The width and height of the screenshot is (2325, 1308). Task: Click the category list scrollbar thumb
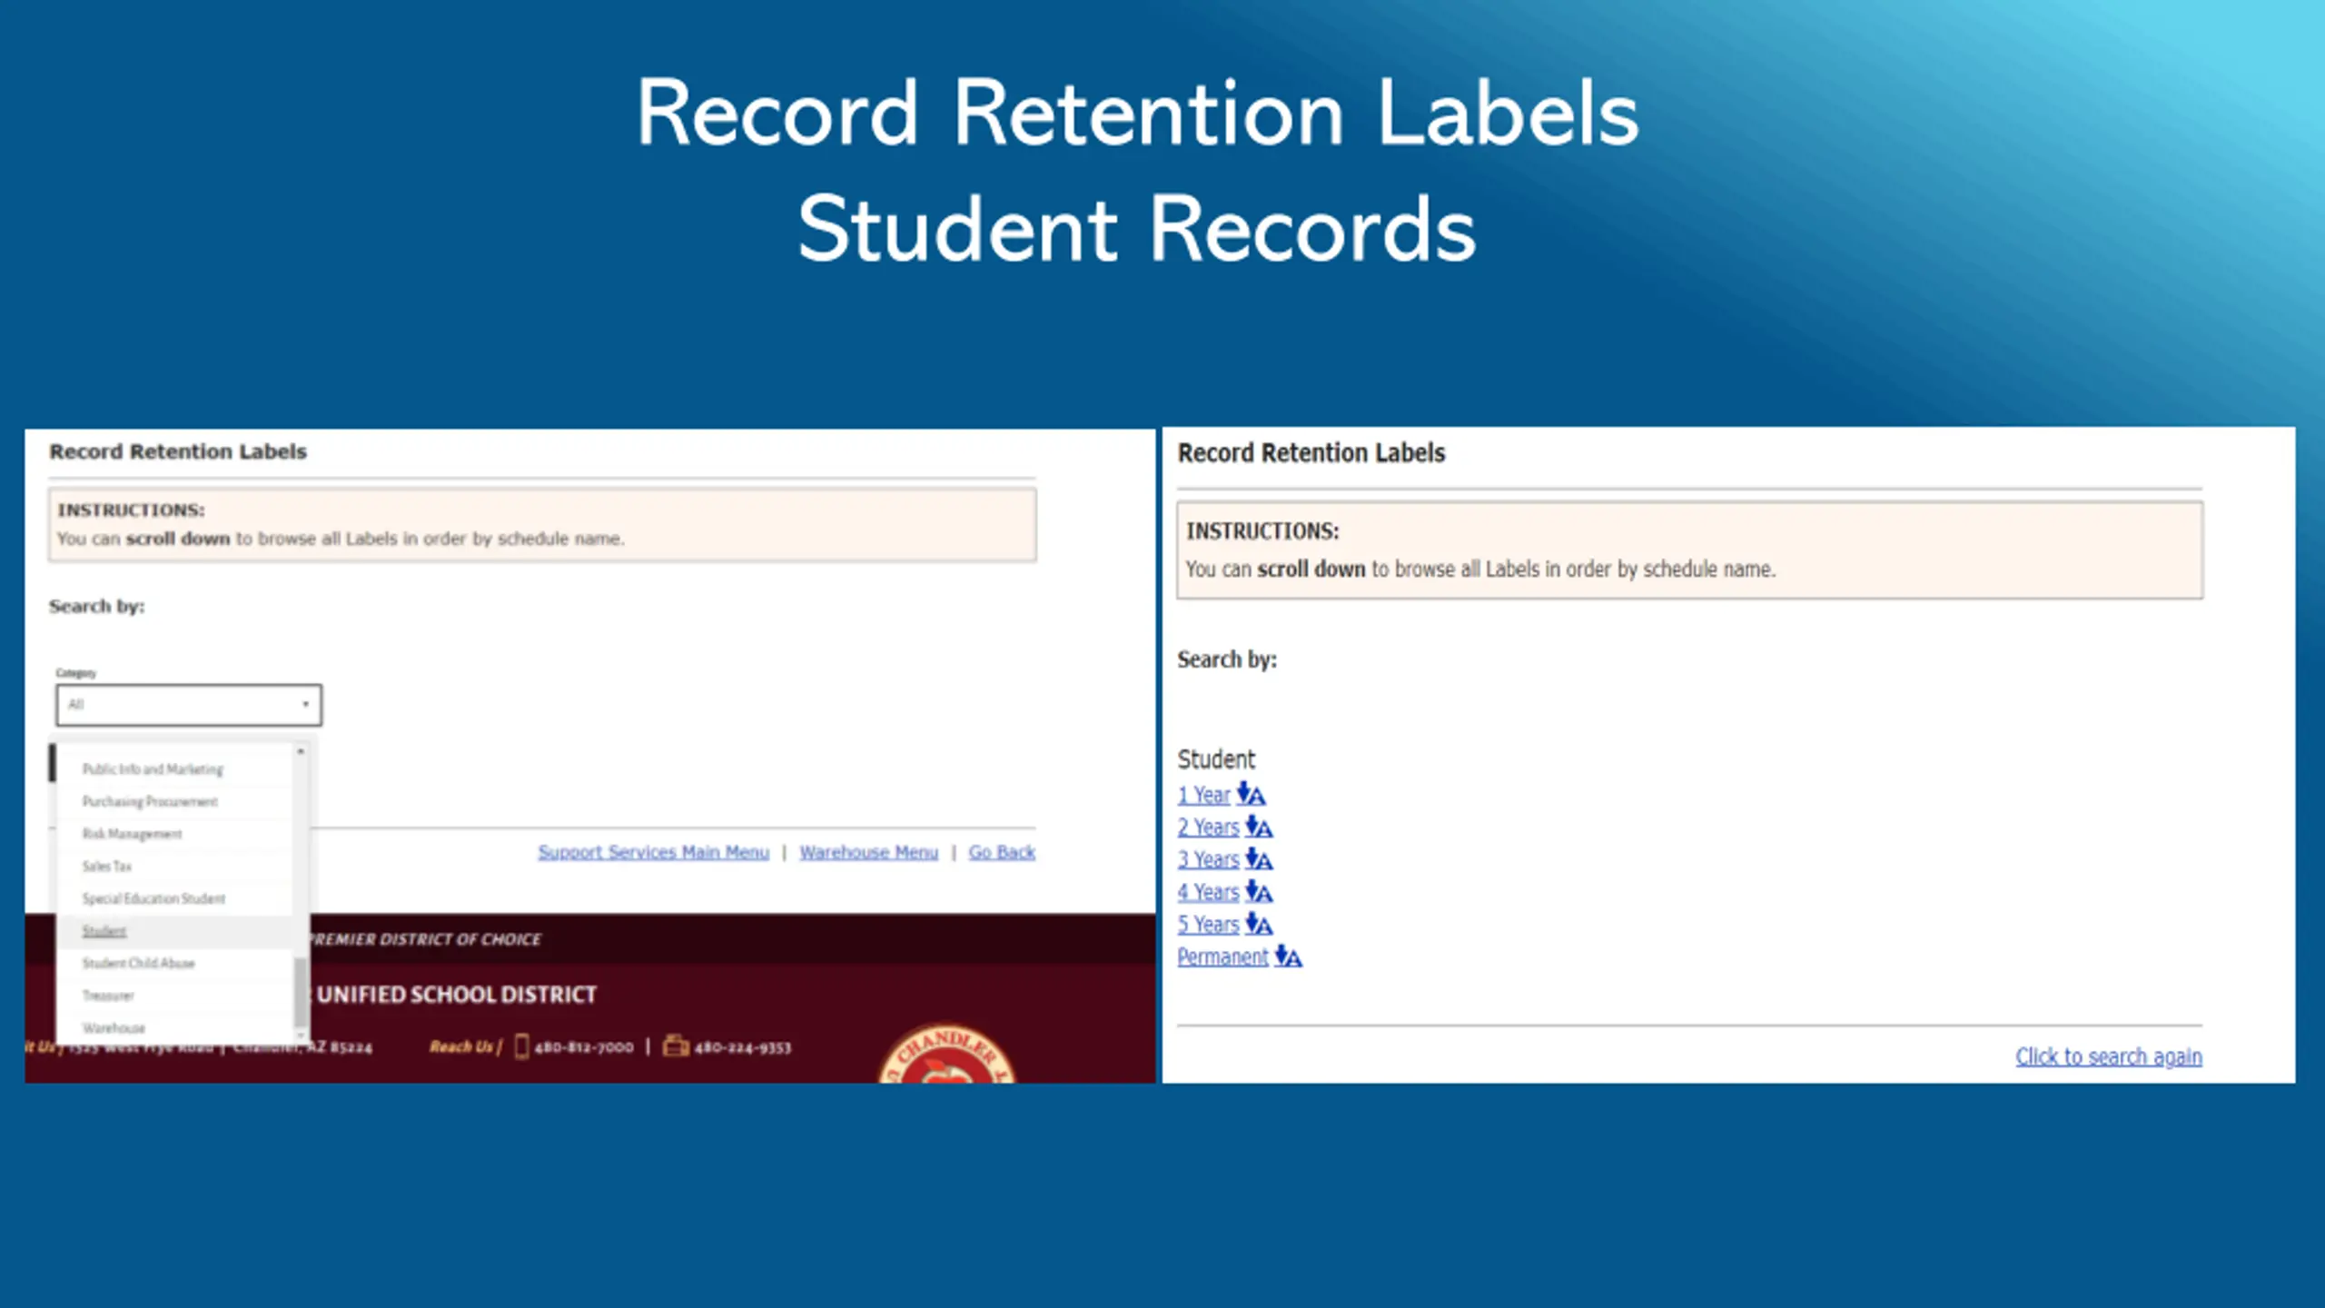tap(301, 990)
